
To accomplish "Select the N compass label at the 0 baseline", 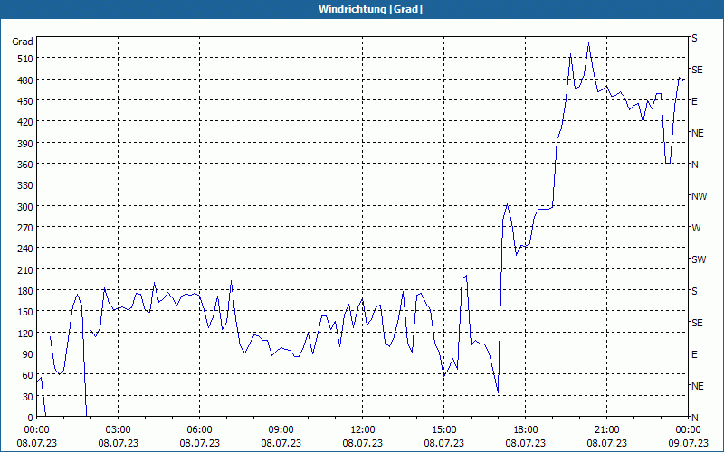I will coord(695,418).
